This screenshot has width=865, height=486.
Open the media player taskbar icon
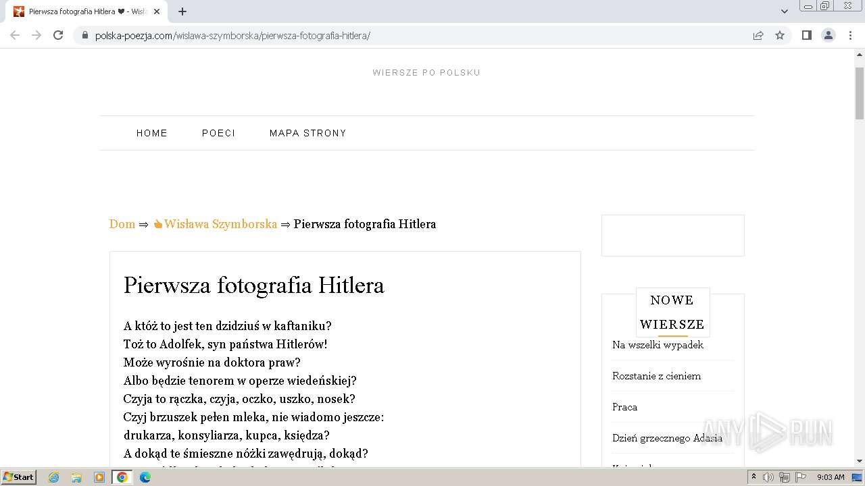(x=99, y=477)
